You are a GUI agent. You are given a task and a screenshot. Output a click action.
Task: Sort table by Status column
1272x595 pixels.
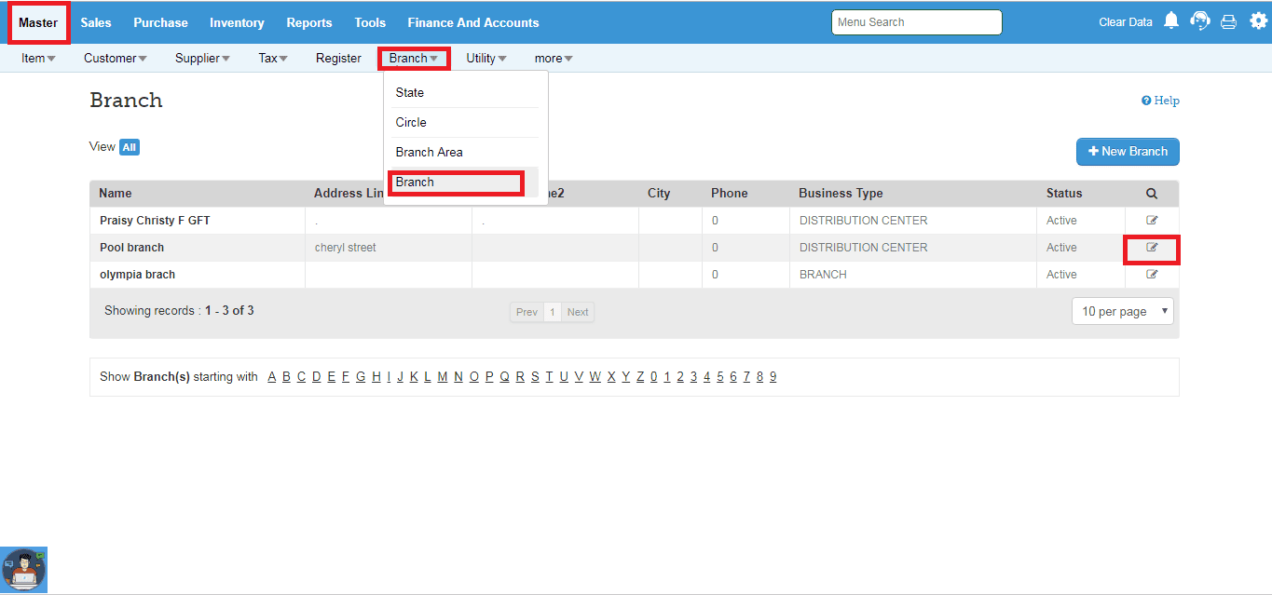click(x=1064, y=194)
